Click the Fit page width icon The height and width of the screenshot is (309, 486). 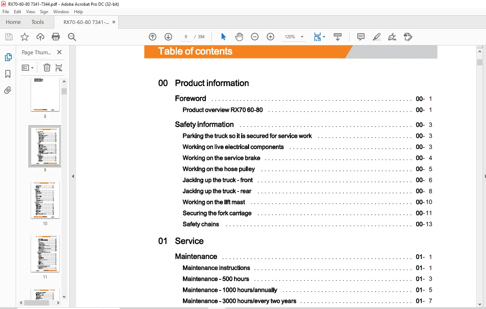click(x=317, y=37)
